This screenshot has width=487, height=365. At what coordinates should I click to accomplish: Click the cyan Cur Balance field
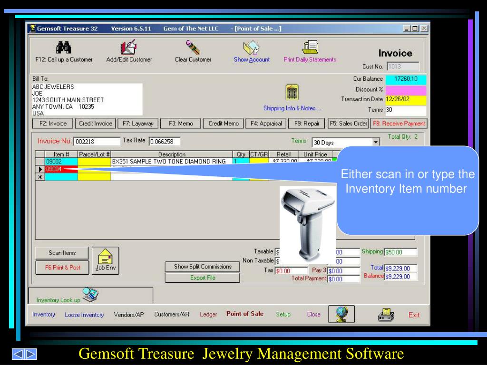pos(406,79)
